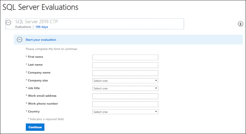Click the Continue button
This screenshot has width=246, height=134.
(35, 127)
